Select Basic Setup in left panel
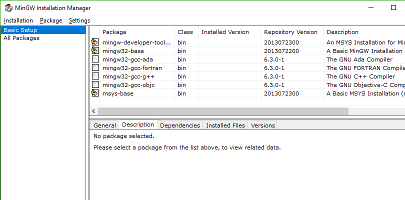The width and height of the screenshot is (405, 200). click(20, 30)
